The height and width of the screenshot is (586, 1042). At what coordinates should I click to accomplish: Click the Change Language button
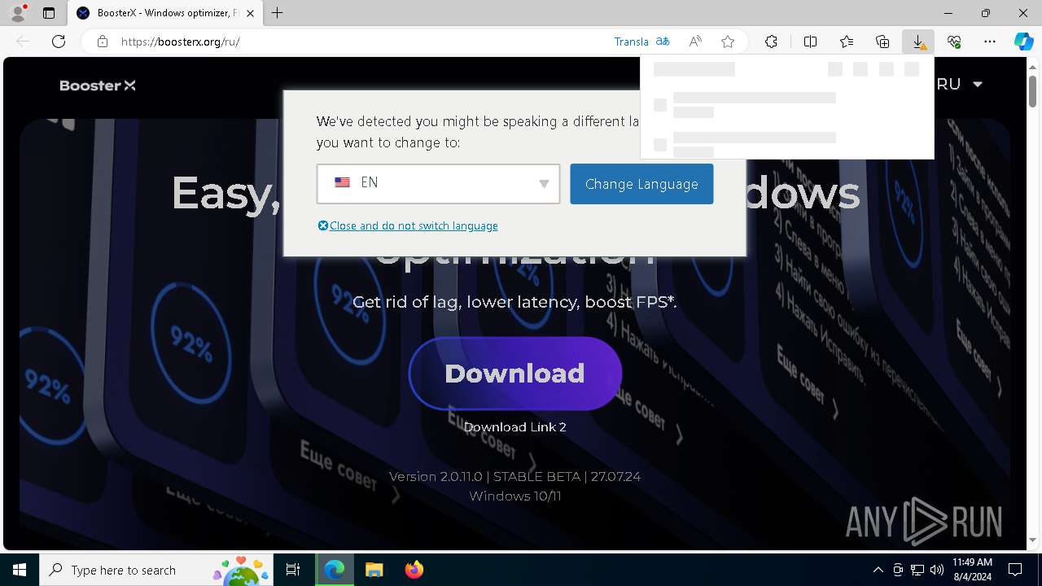click(641, 184)
